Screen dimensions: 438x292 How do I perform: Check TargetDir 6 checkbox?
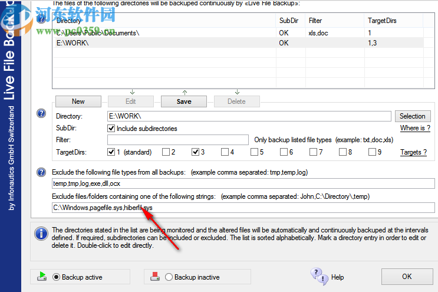coord(284,152)
